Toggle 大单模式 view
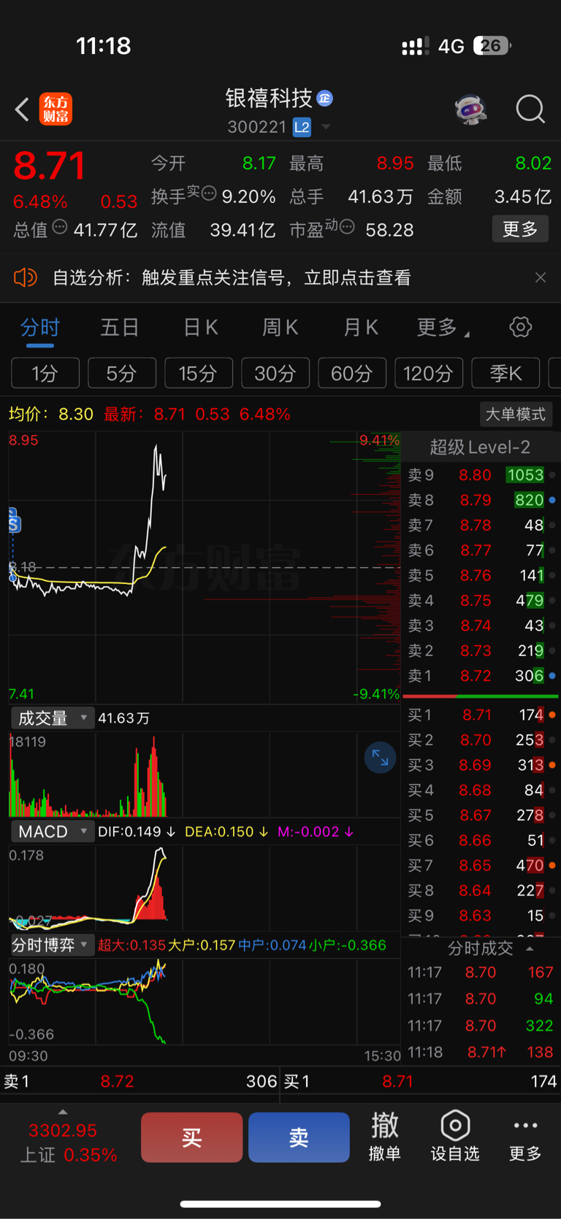 pos(516,414)
